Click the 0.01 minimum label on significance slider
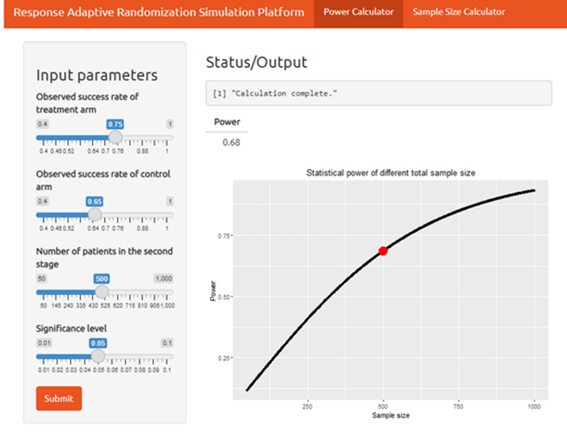The height and width of the screenshot is (441, 567). pos(44,343)
